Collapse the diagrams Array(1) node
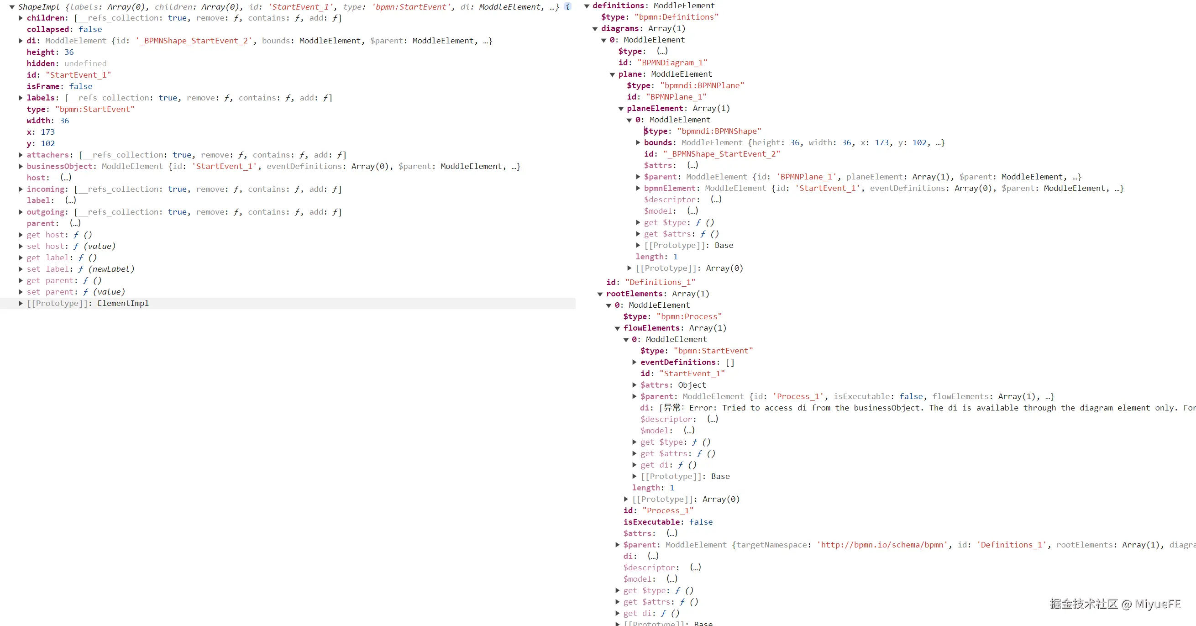1196x626 pixels. click(x=595, y=29)
